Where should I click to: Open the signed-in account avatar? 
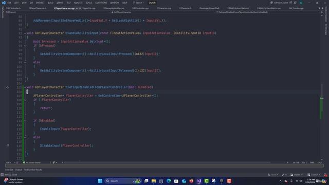[x=301, y=3]
